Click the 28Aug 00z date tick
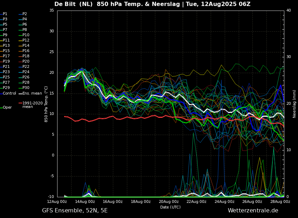This screenshot has height=218, width=298. 280,202
